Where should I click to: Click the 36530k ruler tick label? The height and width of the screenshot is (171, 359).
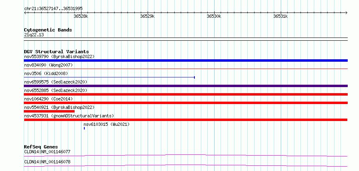(x=214, y=17)
